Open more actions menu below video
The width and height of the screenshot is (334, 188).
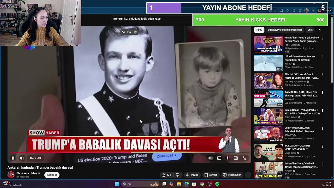248,175
